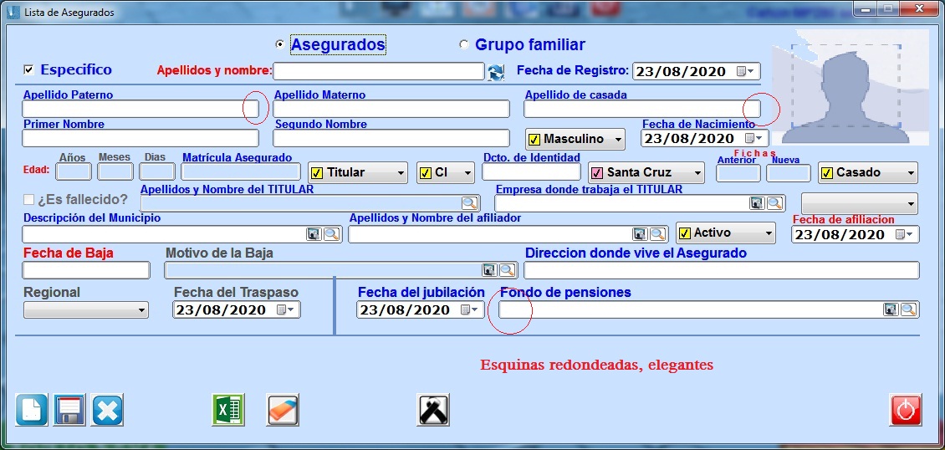Click the Años age box

coord(74,171)
